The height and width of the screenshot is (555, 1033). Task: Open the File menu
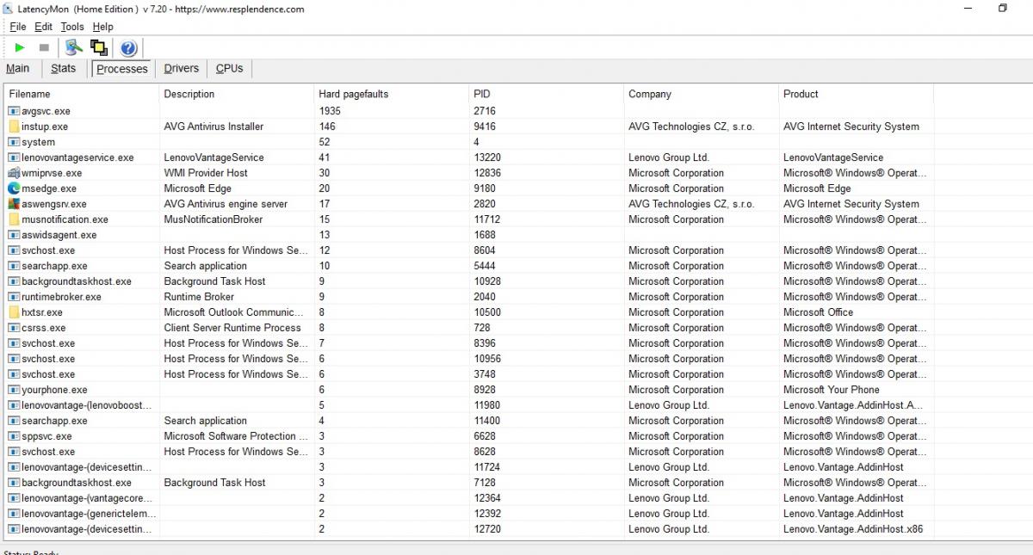18,27
